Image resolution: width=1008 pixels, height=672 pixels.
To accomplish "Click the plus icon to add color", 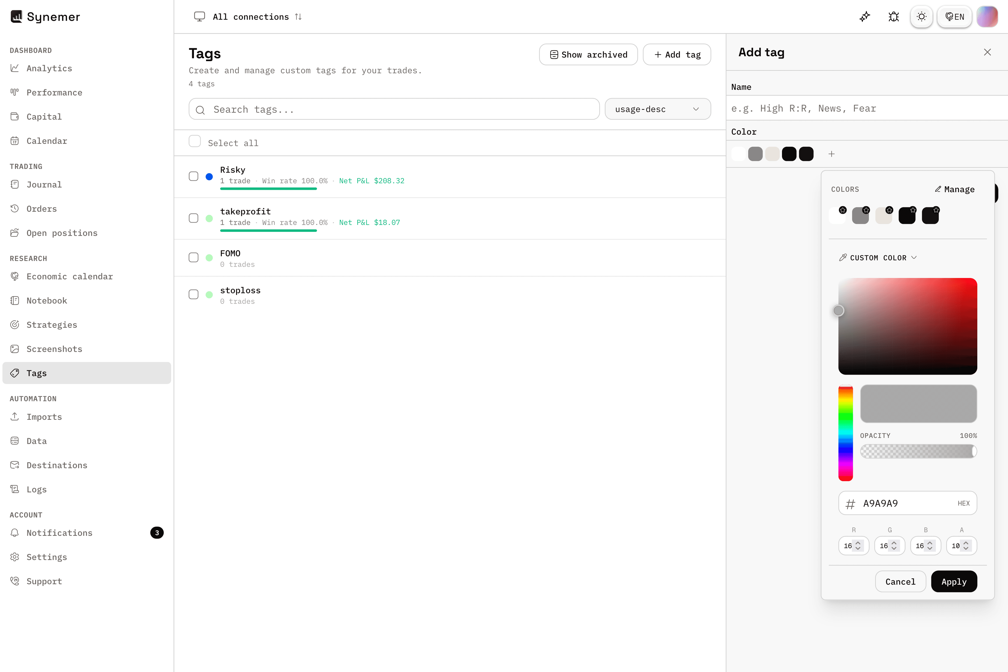I will pos(831,154).
